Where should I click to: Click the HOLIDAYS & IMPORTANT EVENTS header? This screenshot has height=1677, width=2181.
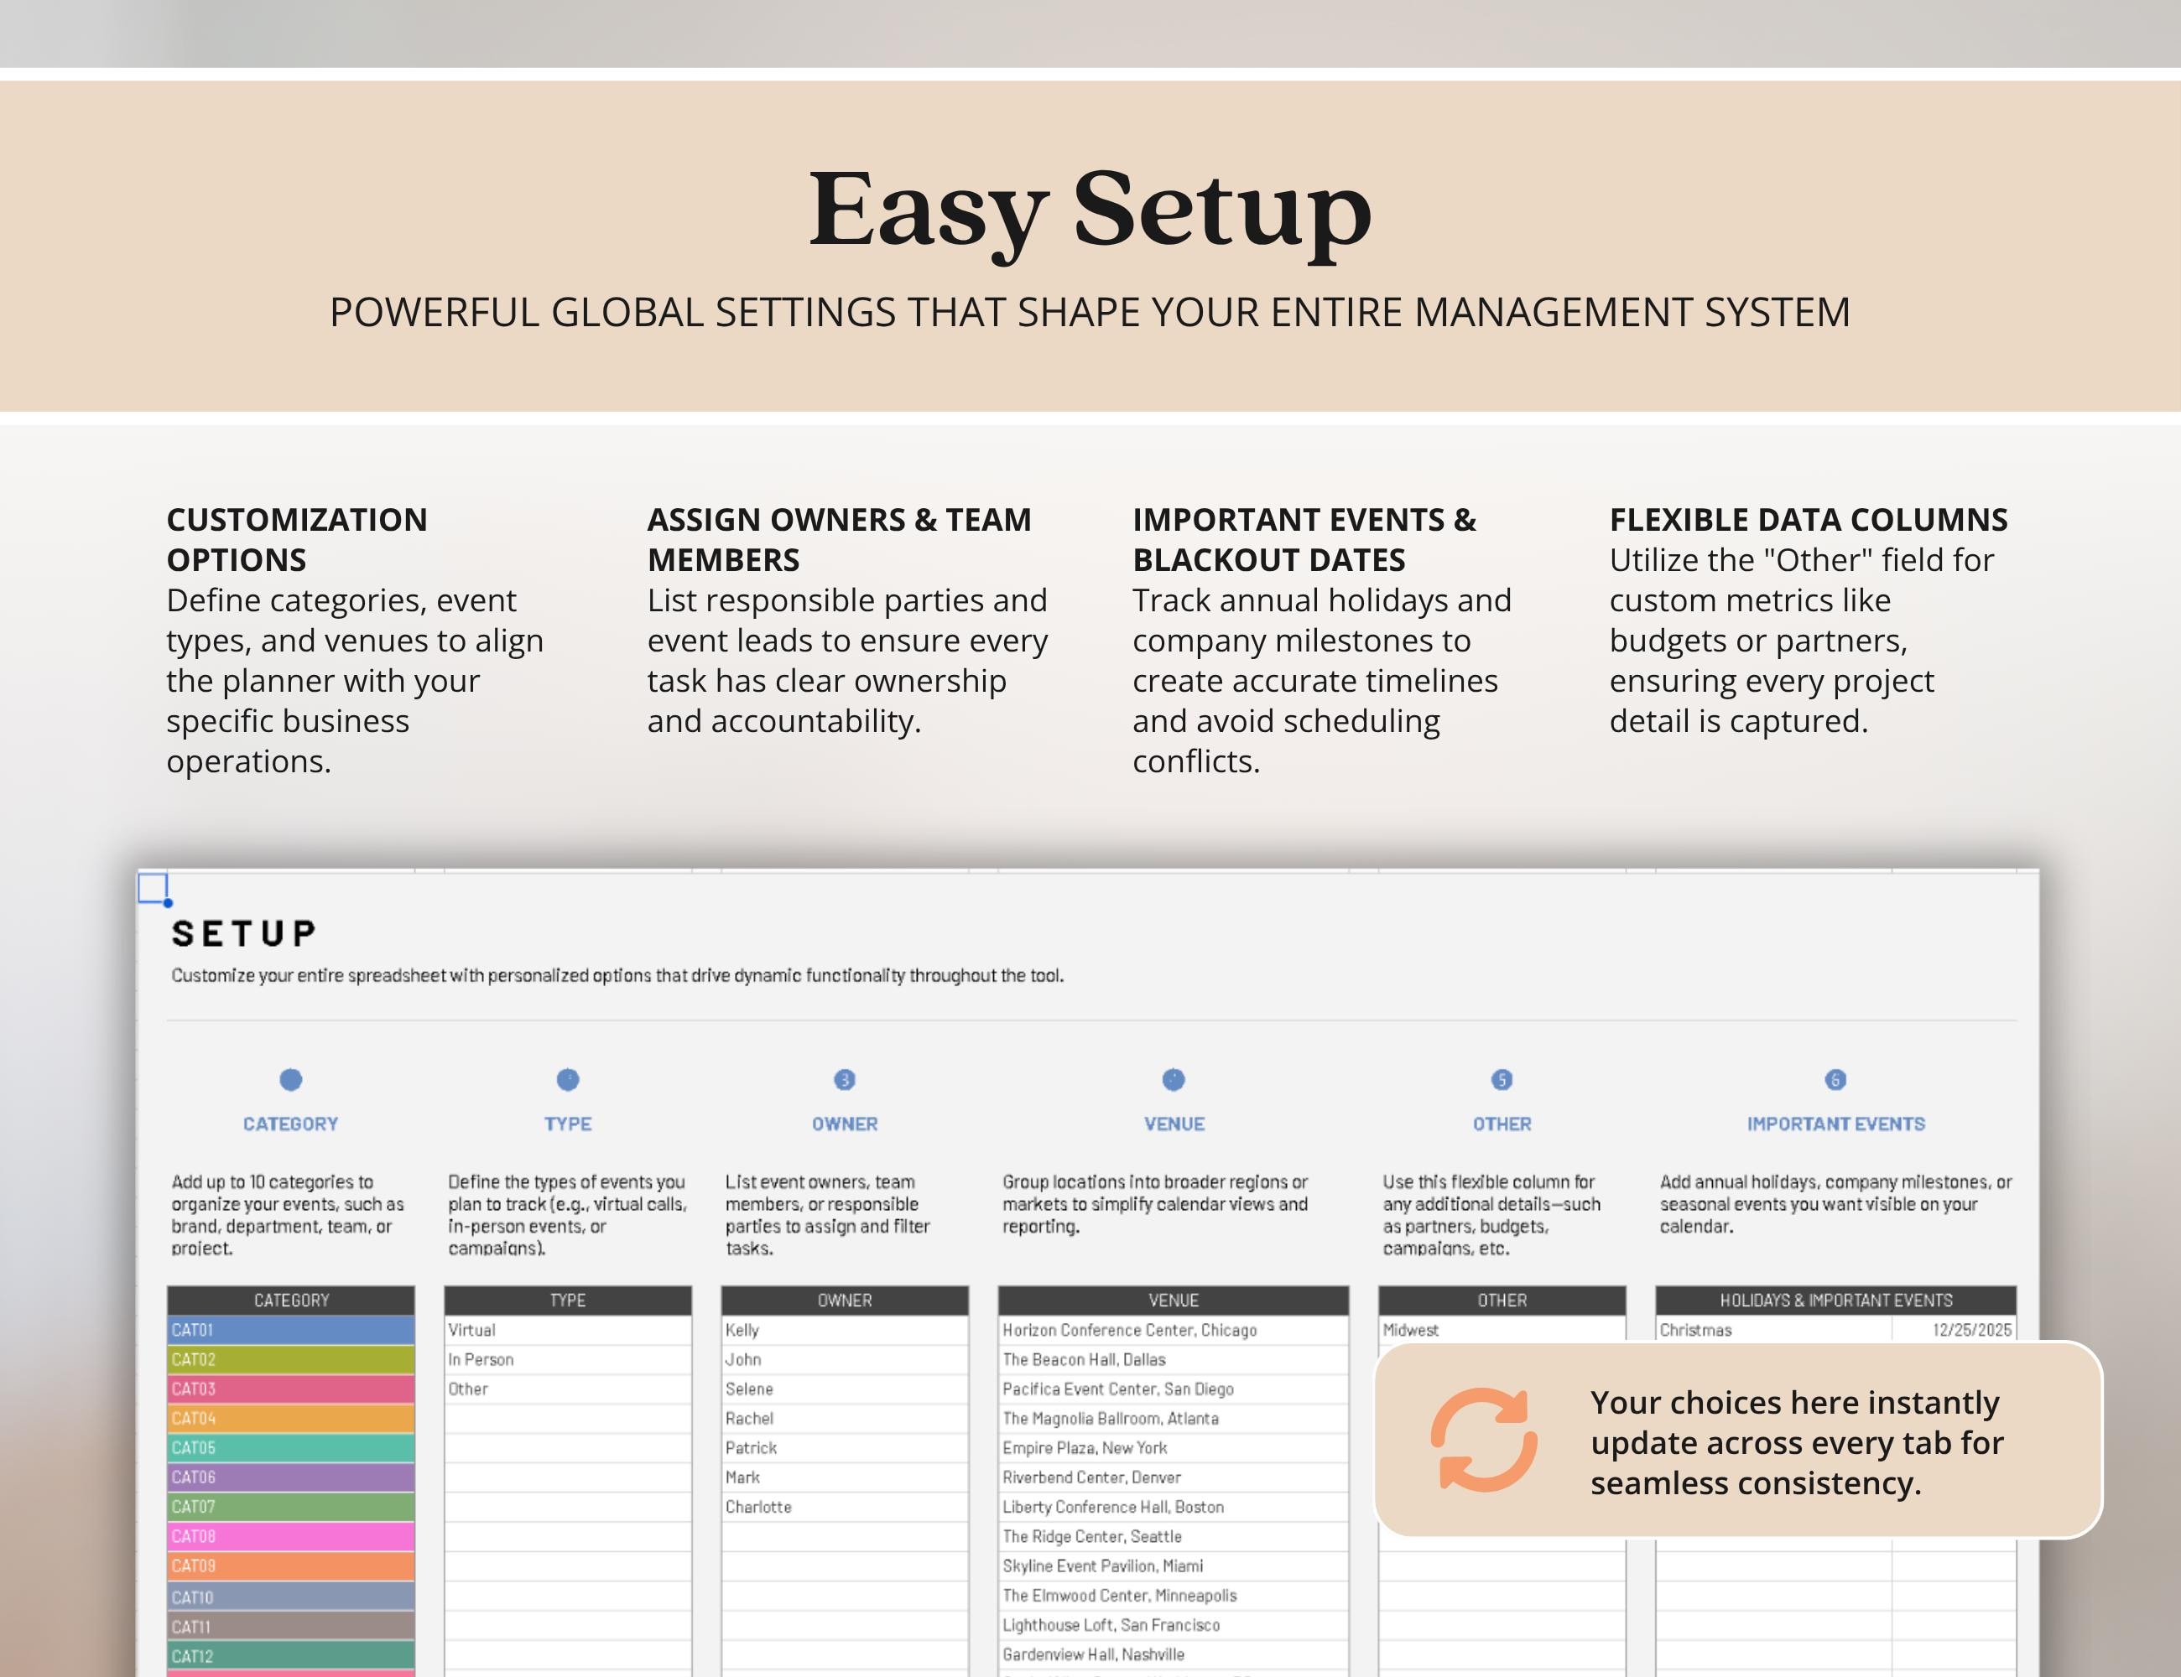click(1835, 1300)
